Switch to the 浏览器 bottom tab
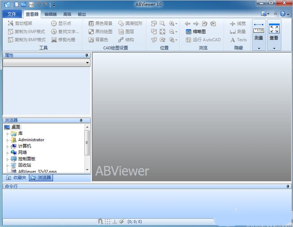Image resolution: width=293 pixels, height=227 pixels. click(41, 178)
